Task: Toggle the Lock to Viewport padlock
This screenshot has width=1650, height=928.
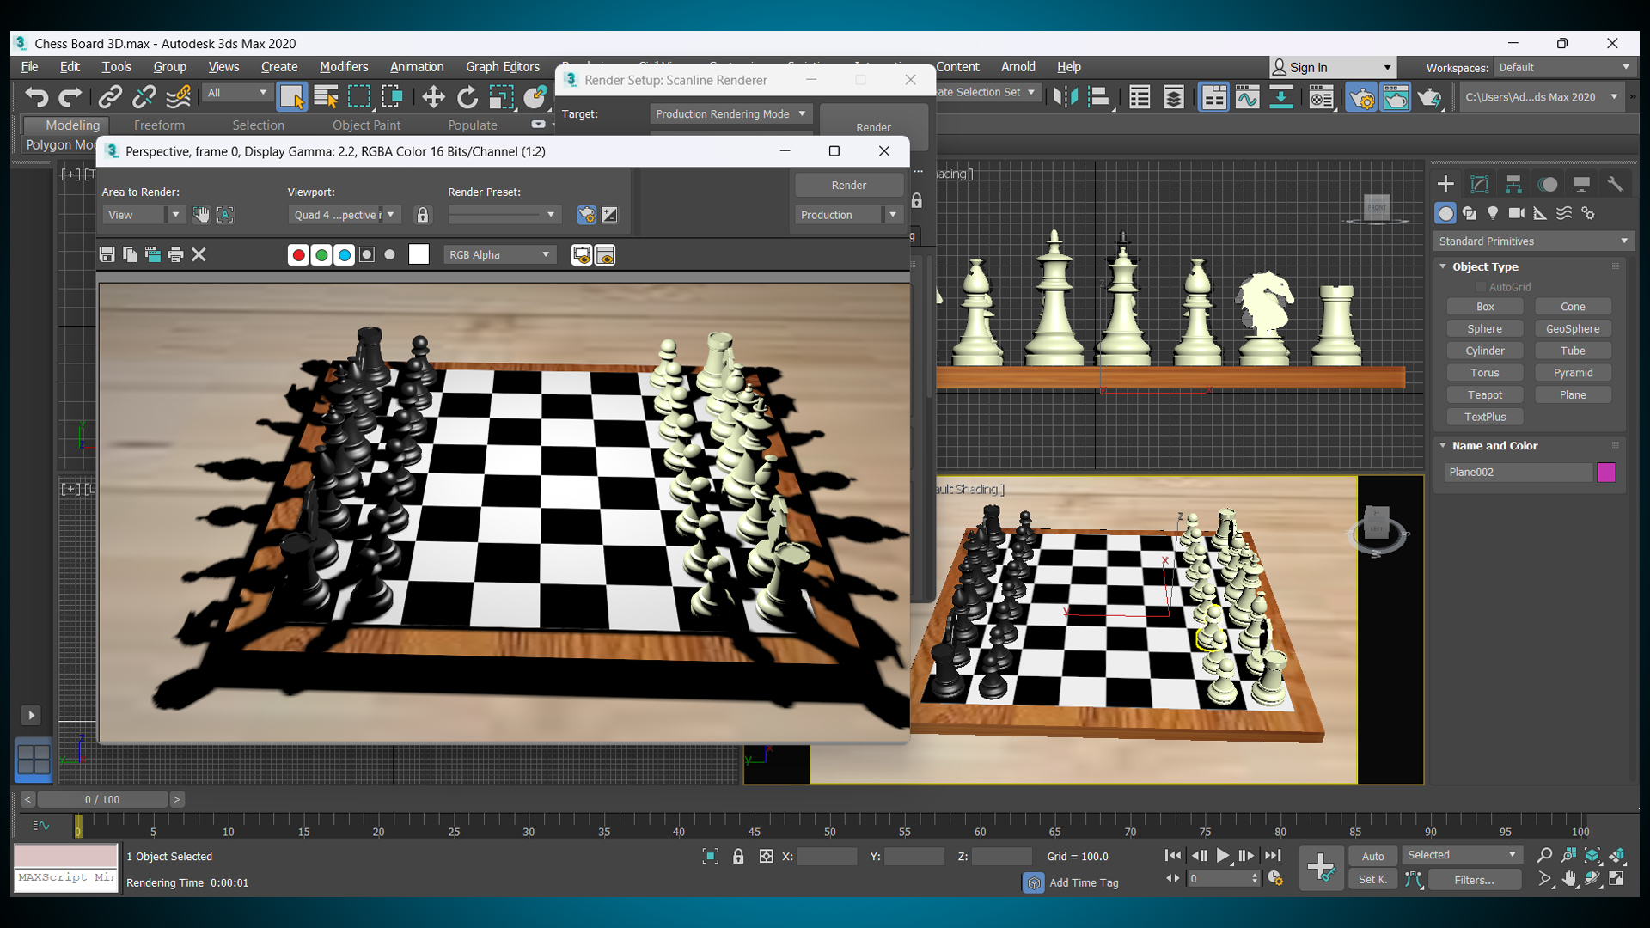Action: 423,215
